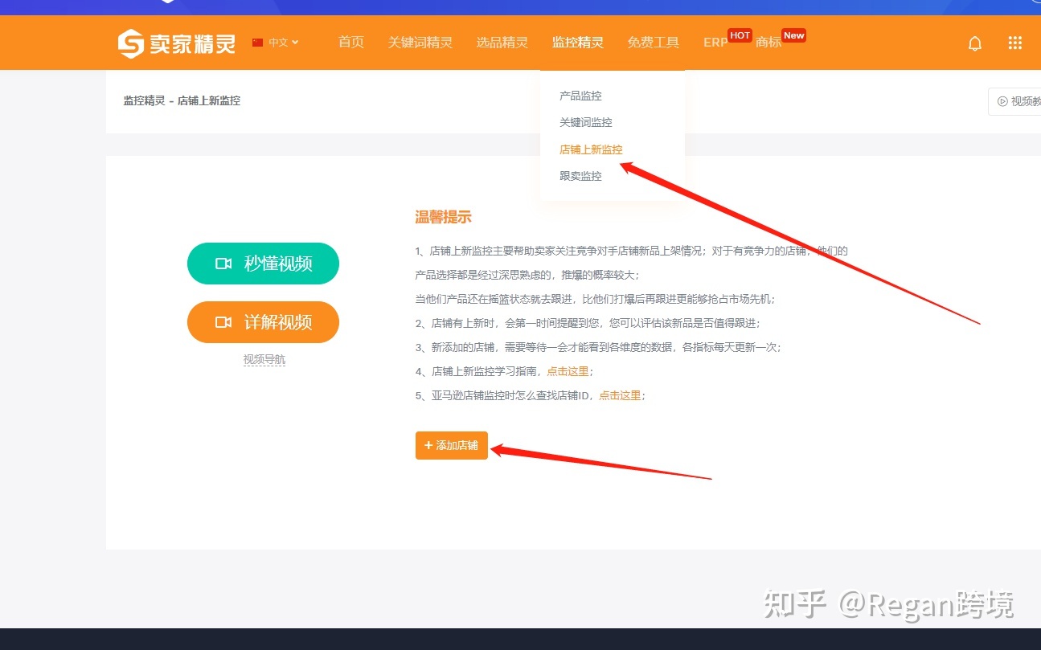Open the notifications bell icon
The image size is (1041, 650).
(x=974, y=43)
